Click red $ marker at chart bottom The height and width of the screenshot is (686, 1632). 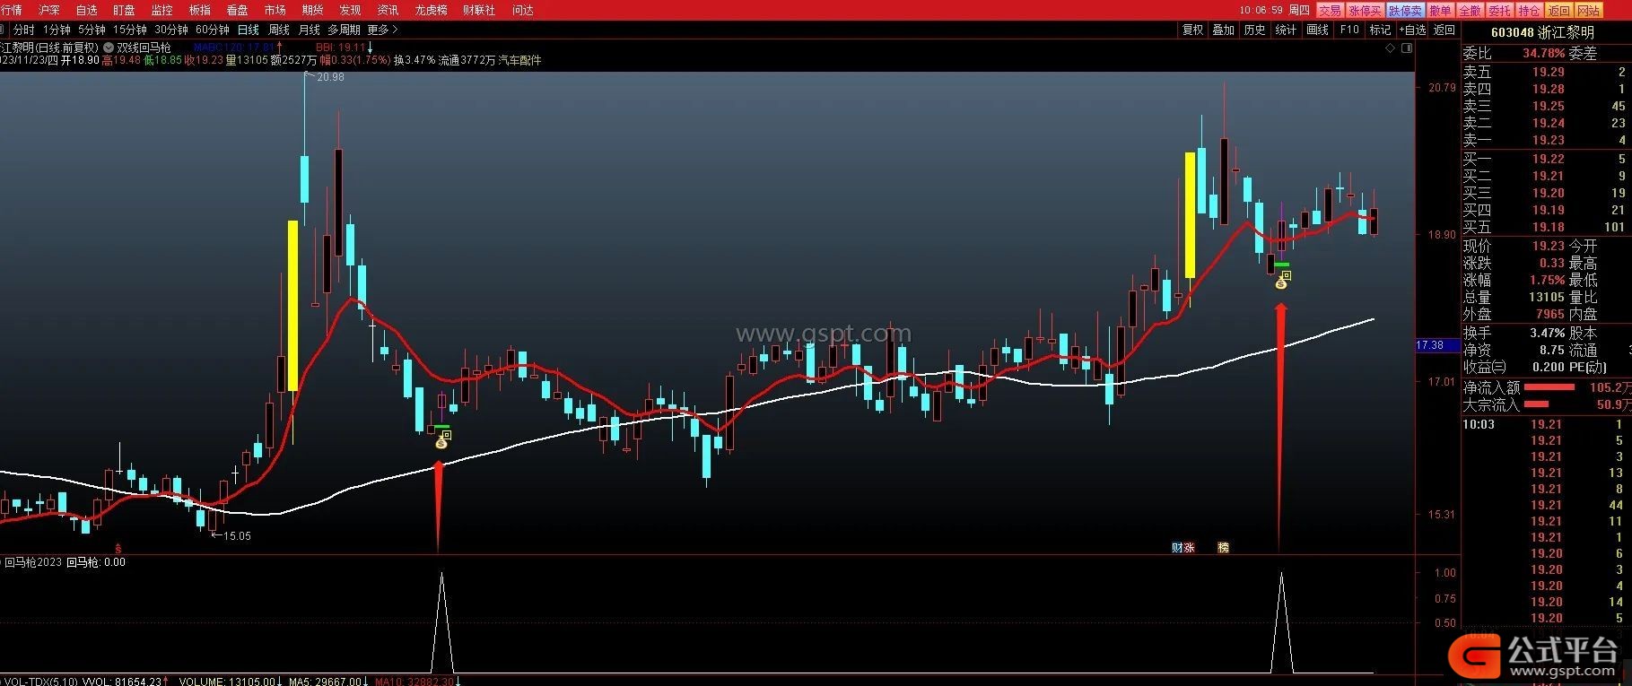pos(117,547)
